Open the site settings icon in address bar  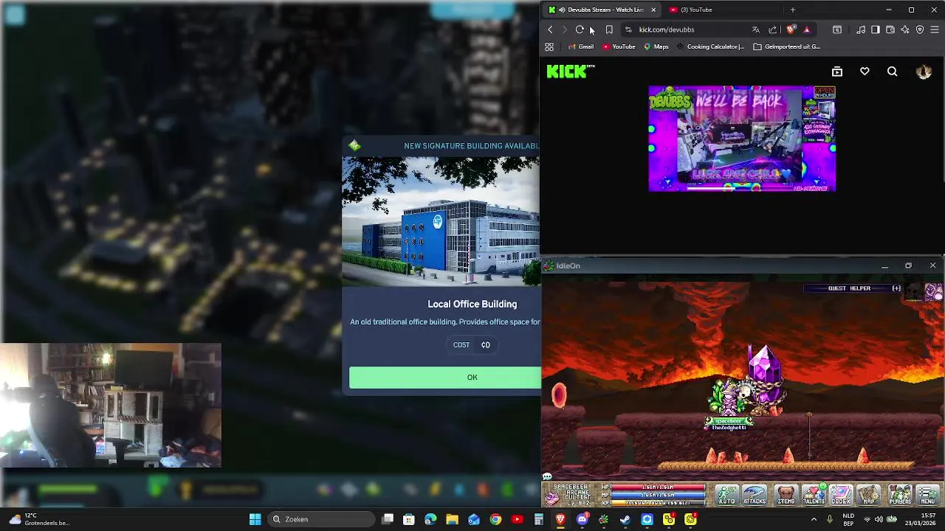point(628,29)
